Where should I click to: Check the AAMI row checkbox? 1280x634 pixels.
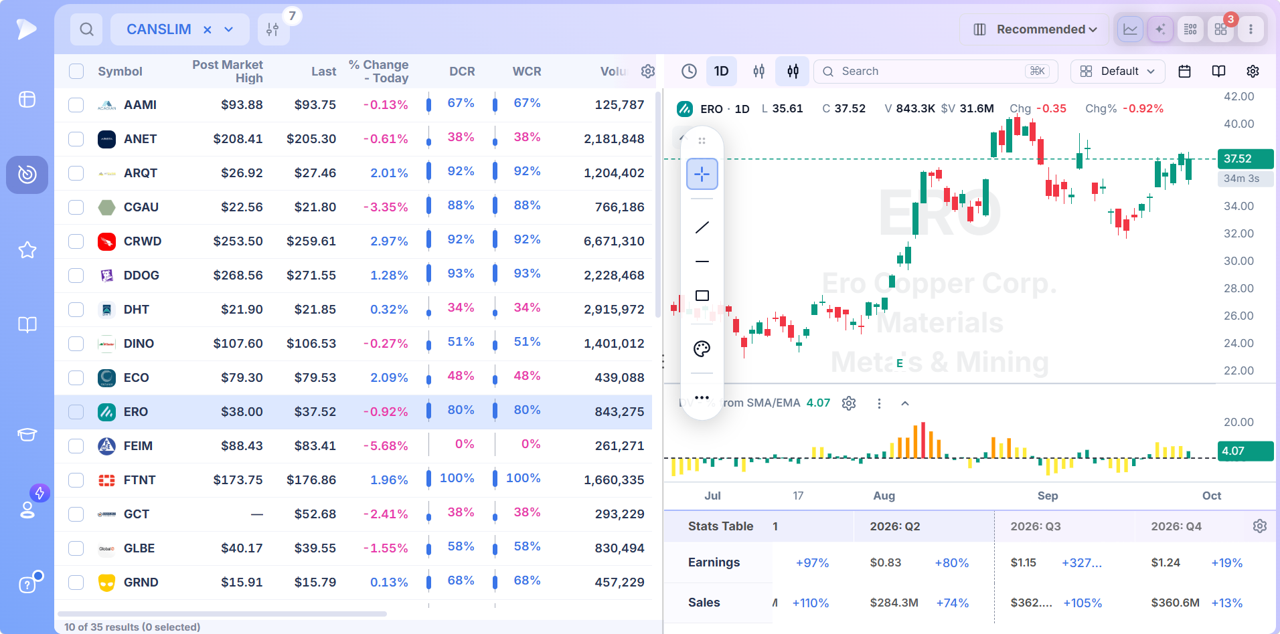[x=76, y=105]
